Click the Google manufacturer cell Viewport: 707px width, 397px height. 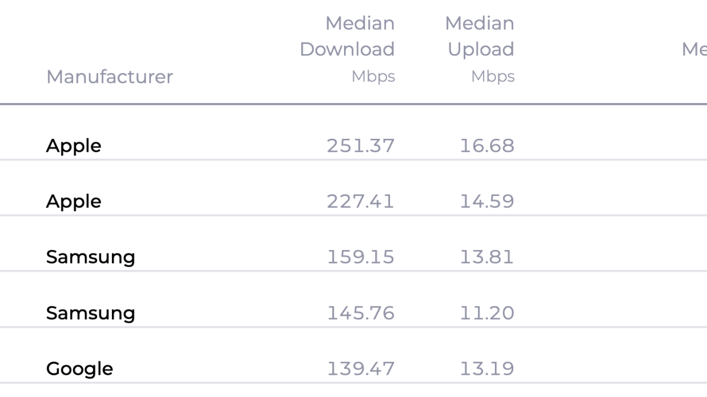(80, 369)
